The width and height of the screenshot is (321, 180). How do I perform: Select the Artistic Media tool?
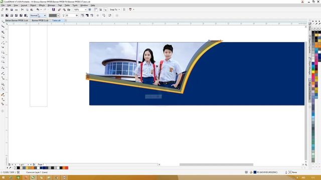(x=3, y=47)
